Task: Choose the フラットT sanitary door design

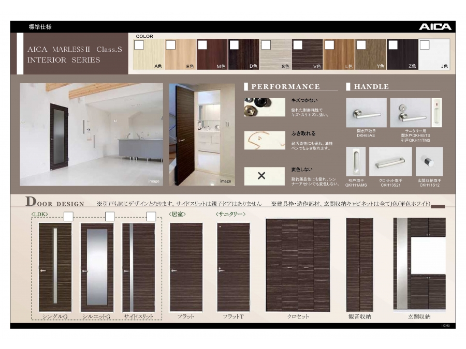Action: tap(234, 267)
